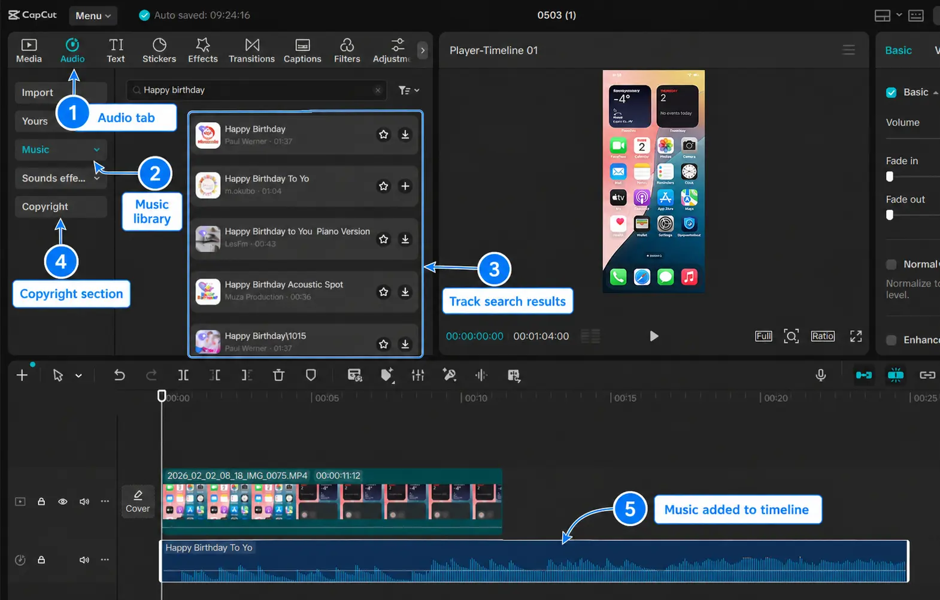Image resolution: width=940 pixels, height=600 pixels.
Task: Uncheck the Basic checkbox
Action: [892, 92]
